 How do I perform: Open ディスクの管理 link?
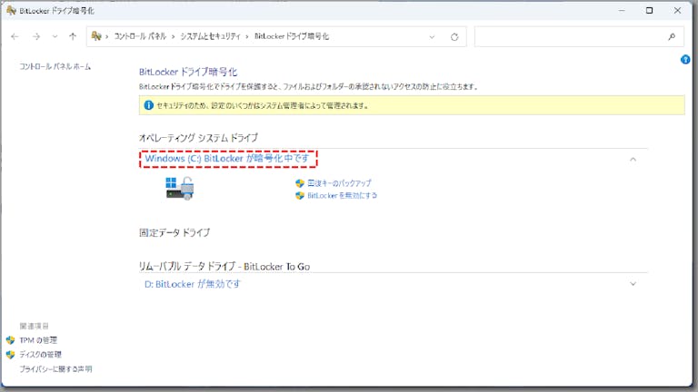[41, 355]
